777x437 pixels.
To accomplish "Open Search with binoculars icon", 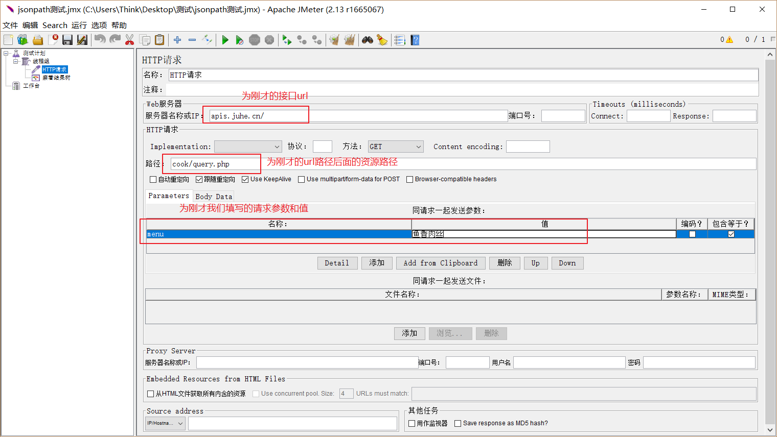I will click(x=367, y=40).
